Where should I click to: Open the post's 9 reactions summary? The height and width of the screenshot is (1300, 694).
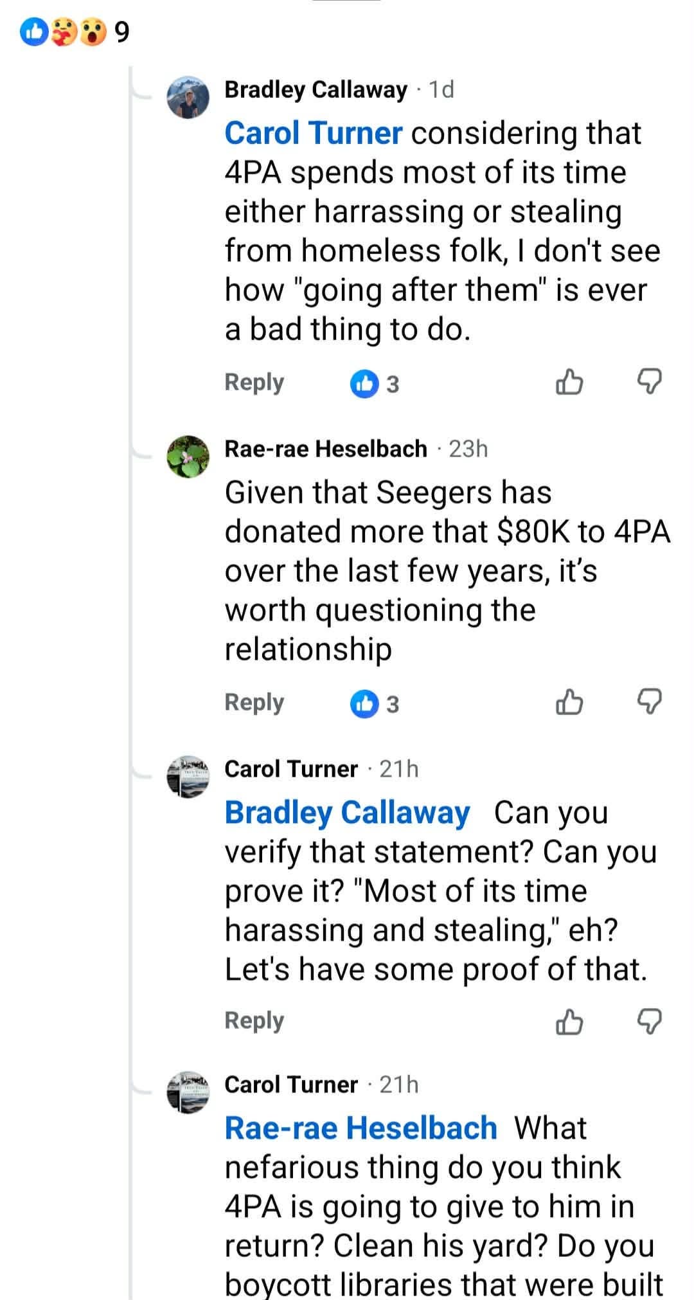click(74, 32)
